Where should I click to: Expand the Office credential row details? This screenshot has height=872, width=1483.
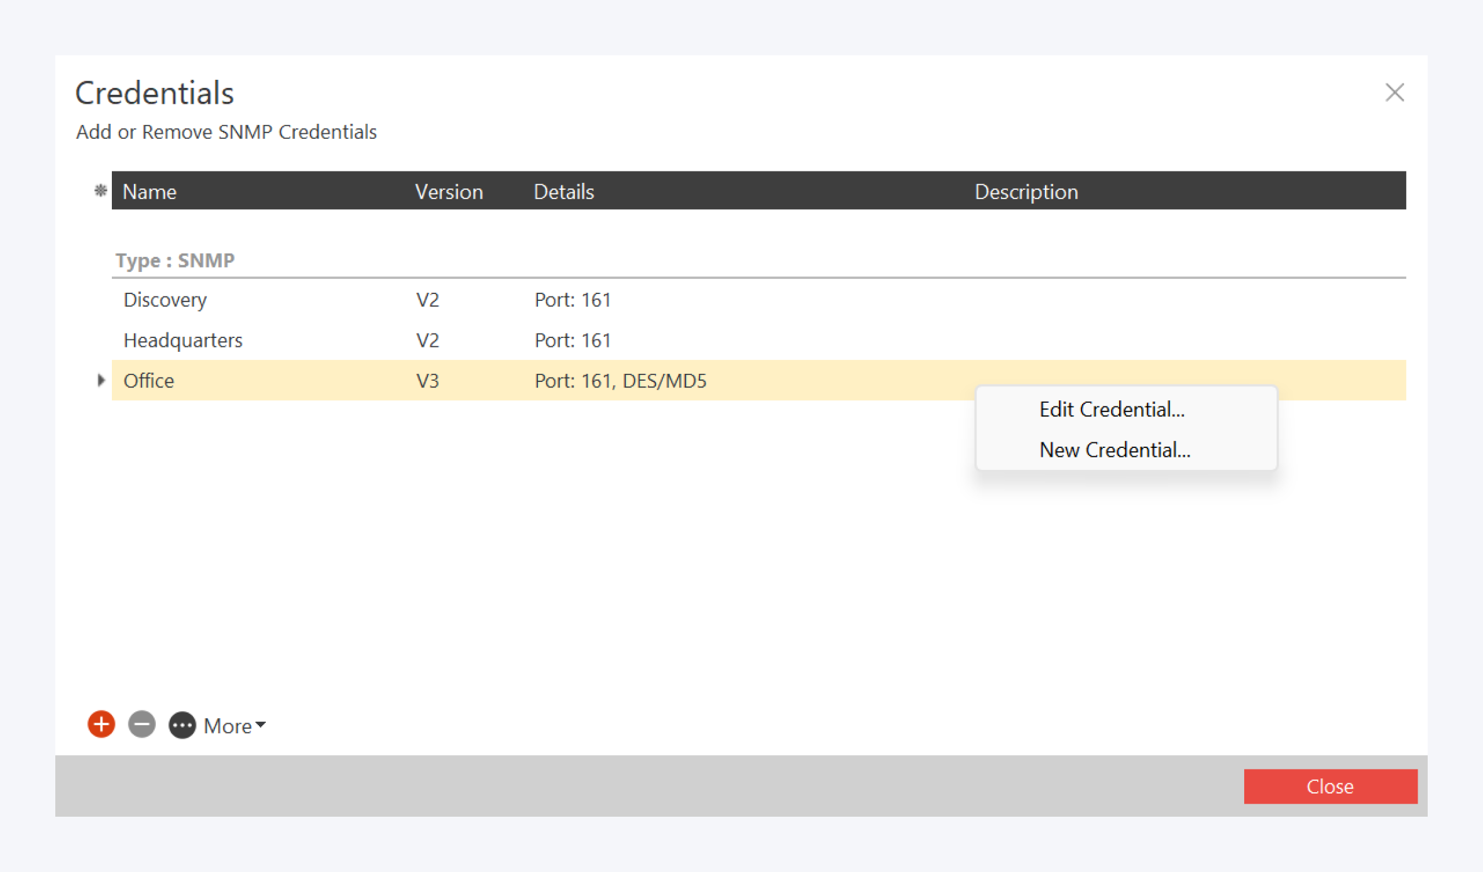[x=101, y=380]
